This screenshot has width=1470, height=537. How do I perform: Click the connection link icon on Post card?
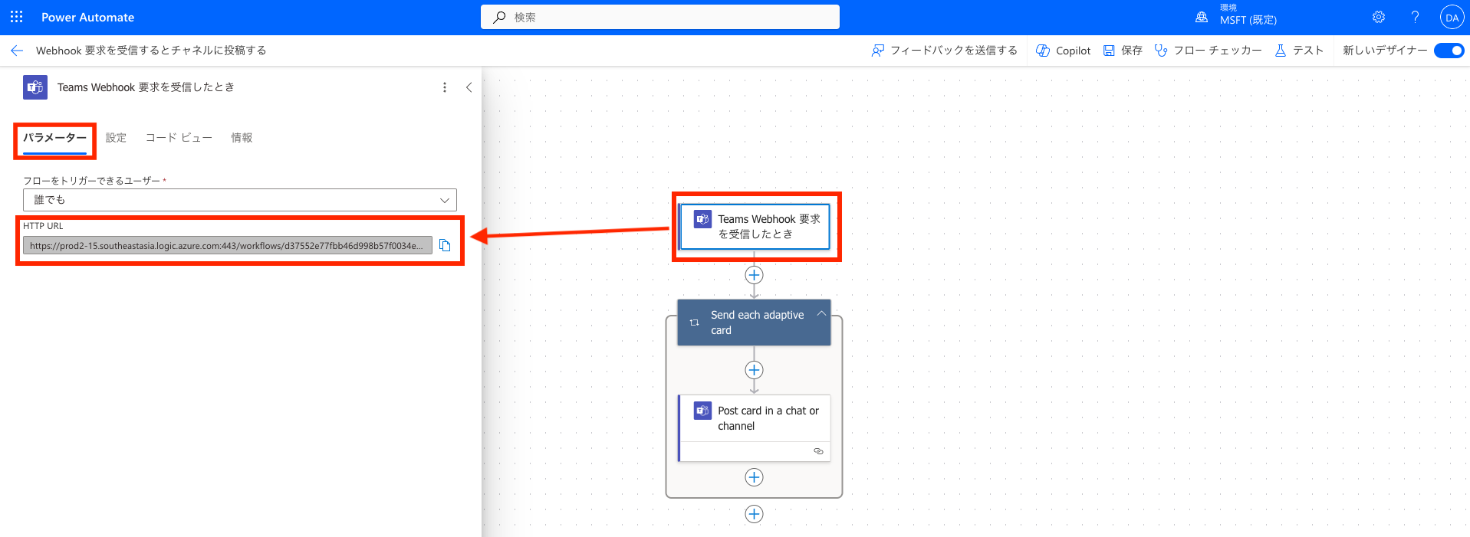(818, 451)
